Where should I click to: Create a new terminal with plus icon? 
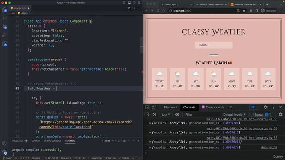pos(113,141)
